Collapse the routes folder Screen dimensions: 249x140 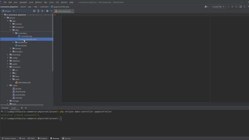8,86
